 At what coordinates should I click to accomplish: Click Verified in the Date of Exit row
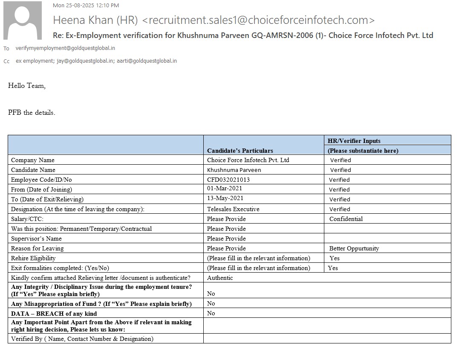pyautogui.click(x=340, y=200)
